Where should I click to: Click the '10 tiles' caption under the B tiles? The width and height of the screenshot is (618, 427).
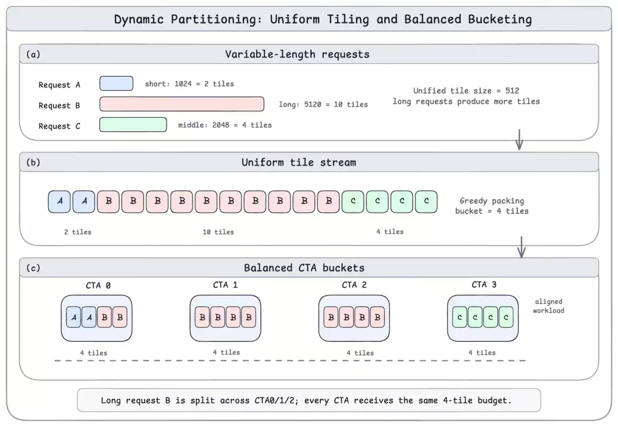pyautogui.click(x=219, y=232)
